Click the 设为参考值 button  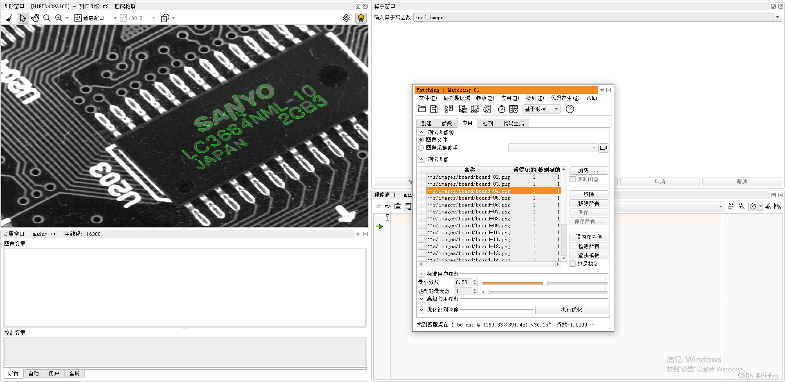(x=589, y=237)
